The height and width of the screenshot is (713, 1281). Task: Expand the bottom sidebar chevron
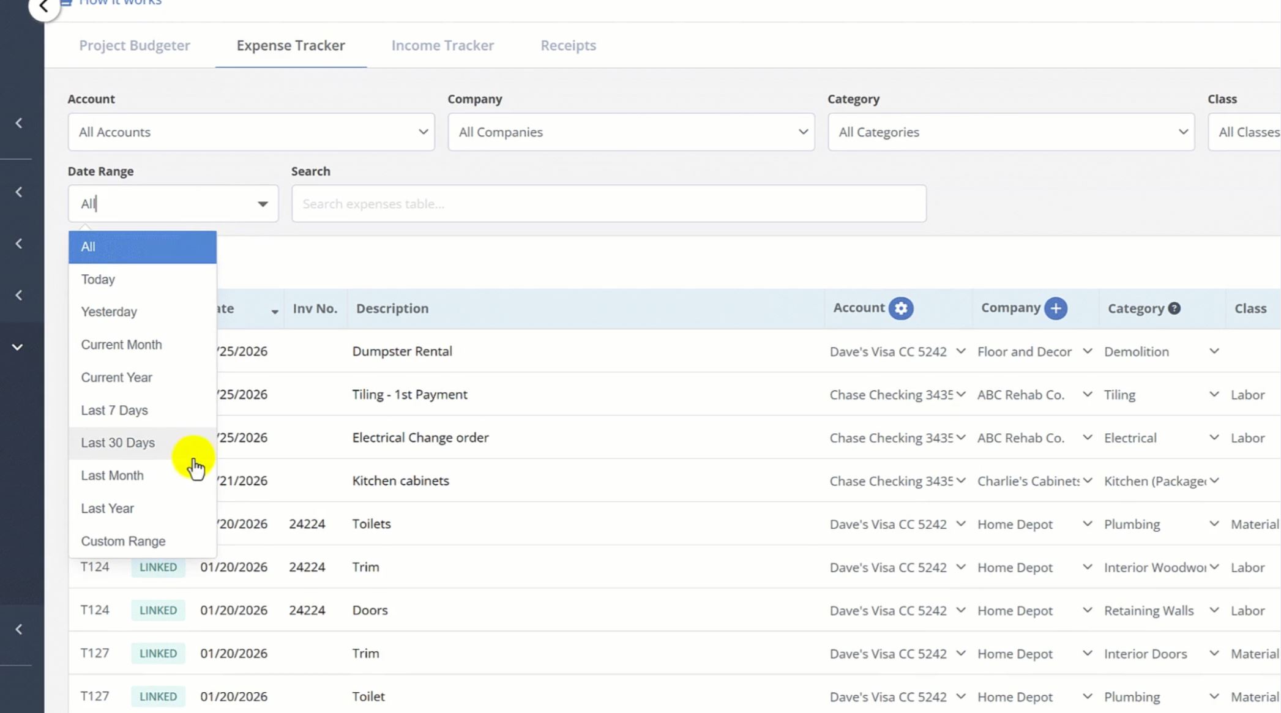(19, 629)
